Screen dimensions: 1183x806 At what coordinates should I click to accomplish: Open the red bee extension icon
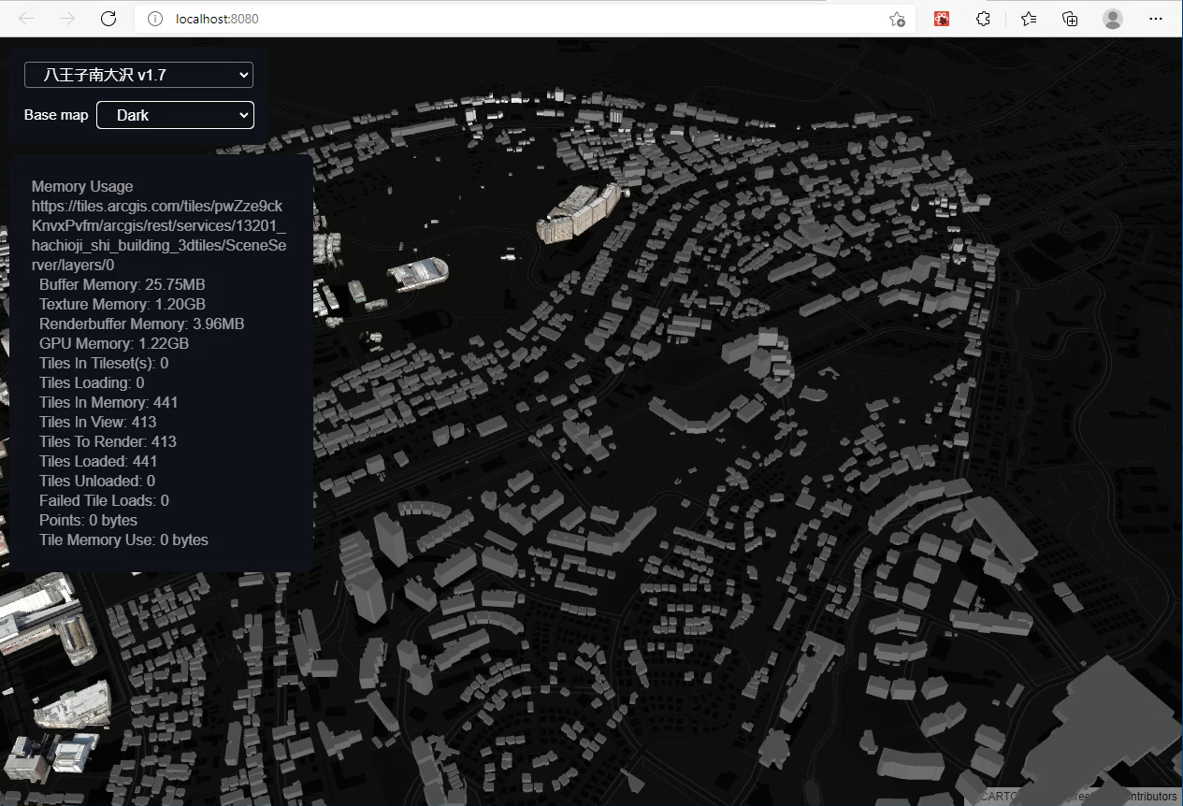942,18
